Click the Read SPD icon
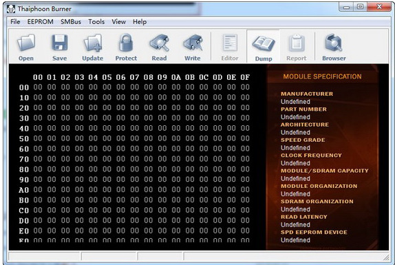 click(x=159, y=43)
